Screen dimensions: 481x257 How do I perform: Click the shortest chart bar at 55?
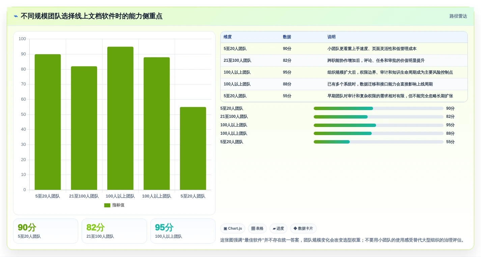coord(193,148)
